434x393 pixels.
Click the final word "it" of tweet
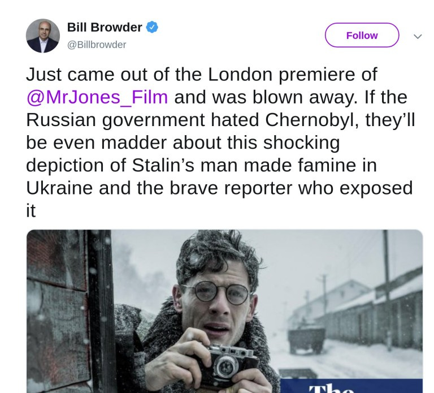point(31,211)
